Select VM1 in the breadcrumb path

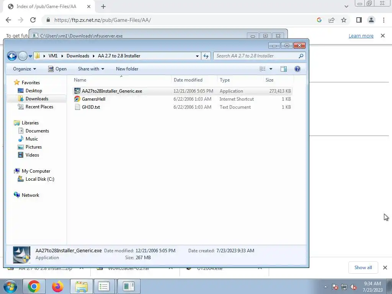point(53,56)
